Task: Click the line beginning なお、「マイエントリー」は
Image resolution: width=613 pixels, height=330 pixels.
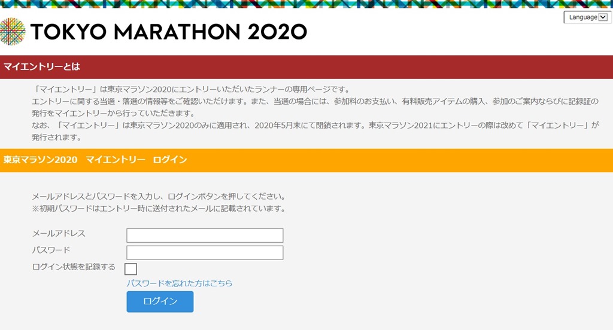Action: point(315,126)
